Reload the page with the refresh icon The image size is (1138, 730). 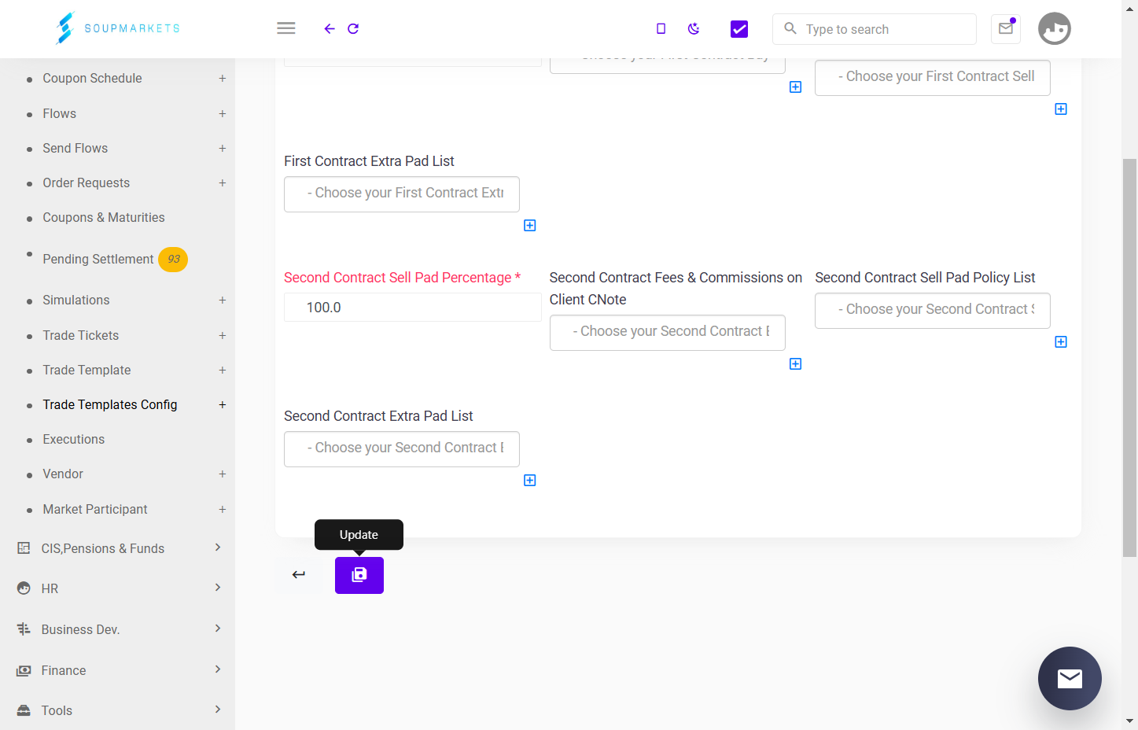[x=353, y=29]
